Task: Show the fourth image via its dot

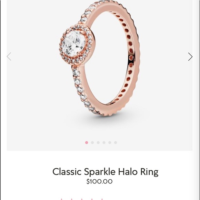Action: [104, 142]
